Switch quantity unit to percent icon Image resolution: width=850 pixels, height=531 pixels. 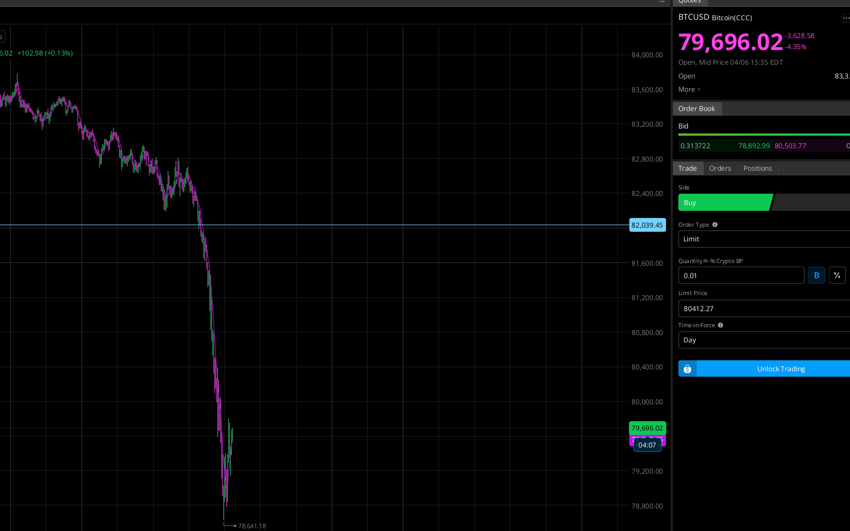837,275
